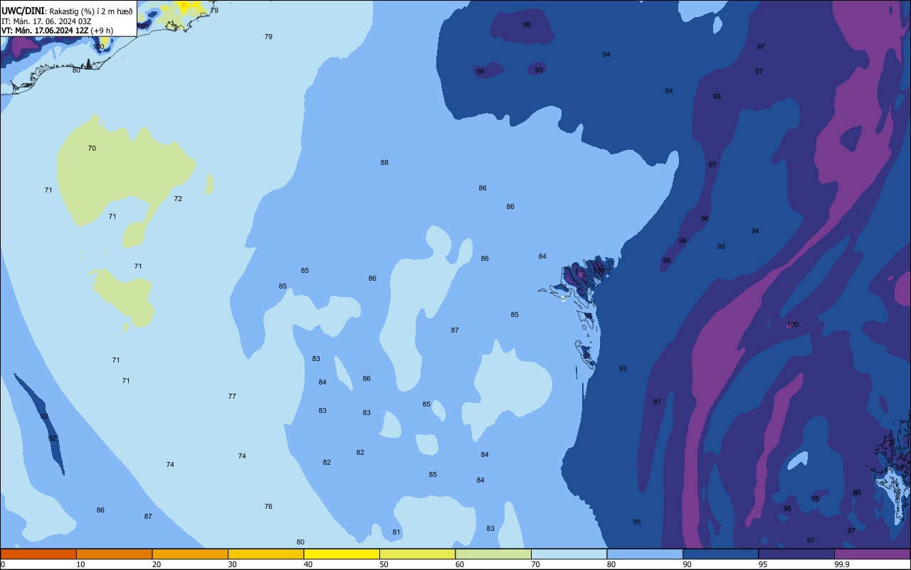Click the 70–80 pale blue legend swatch

click(569, 554)
